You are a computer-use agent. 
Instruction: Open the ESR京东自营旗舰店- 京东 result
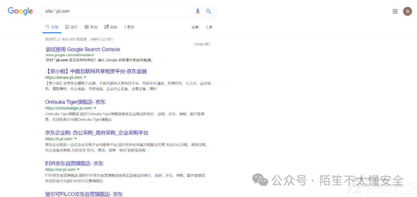(x=74, y=163)
